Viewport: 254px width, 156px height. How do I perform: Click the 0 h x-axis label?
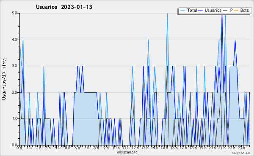click(19, 148)
